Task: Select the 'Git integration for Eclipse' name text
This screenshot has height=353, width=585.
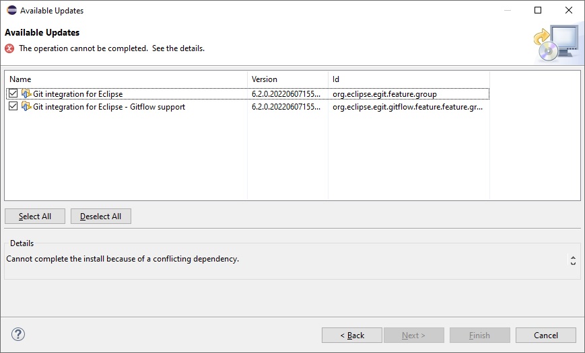Action: click(77, 94)
